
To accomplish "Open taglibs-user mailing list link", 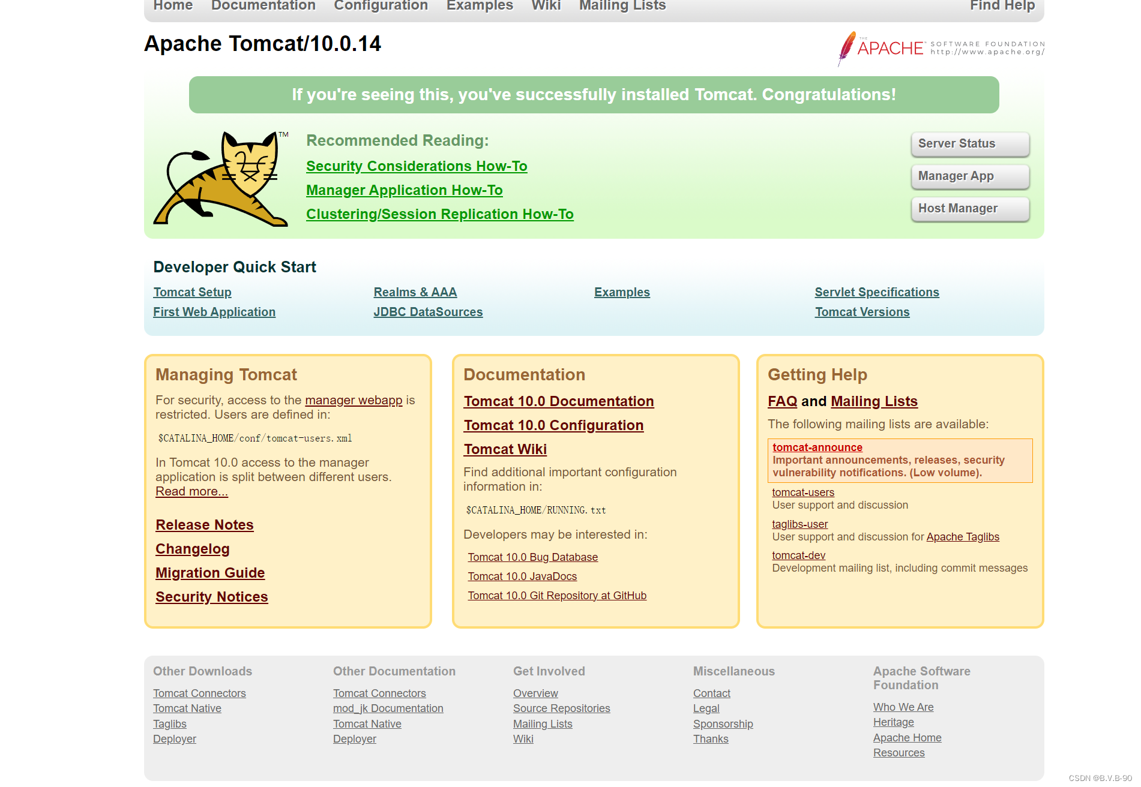I will [x=800, y=524].
